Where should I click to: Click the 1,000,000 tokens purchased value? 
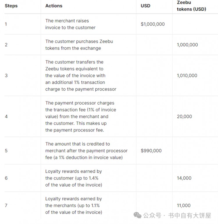(x=187, y=45)
